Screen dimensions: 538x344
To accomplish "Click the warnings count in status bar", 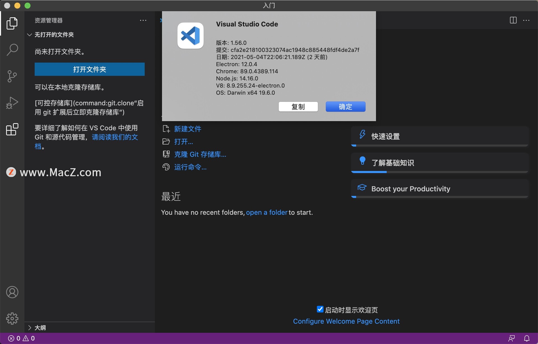I will point(29,338).
